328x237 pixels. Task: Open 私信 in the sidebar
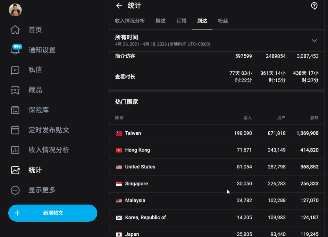pos(35,70)
